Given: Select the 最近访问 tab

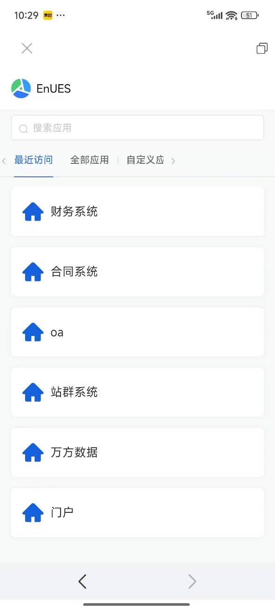Looking at the screenshot, I should (34, 160).
